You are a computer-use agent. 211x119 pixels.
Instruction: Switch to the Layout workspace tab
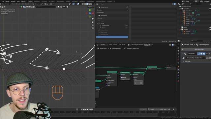(30, 2)
